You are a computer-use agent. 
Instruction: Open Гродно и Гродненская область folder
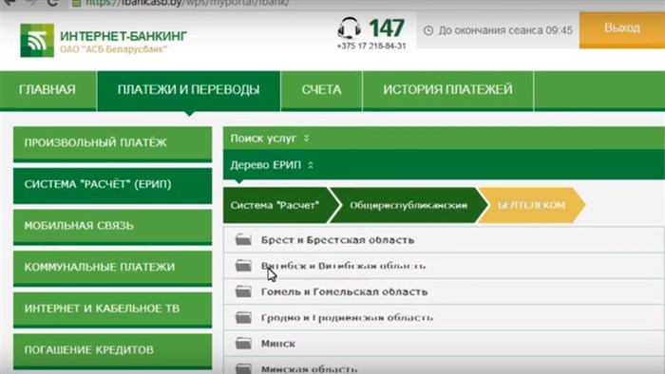click(444, 317)
